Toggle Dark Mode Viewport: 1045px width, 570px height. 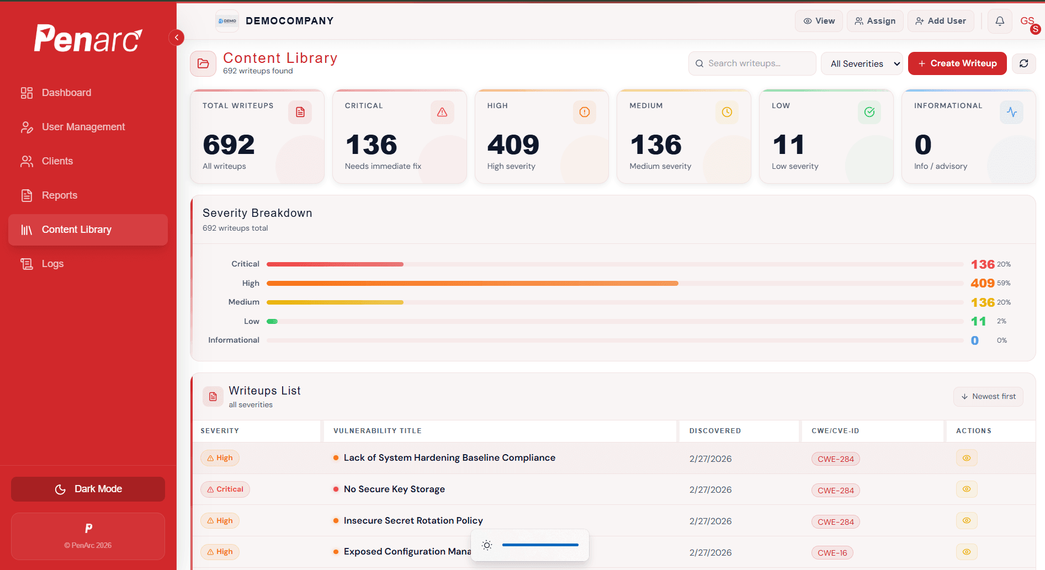(87, 488)
